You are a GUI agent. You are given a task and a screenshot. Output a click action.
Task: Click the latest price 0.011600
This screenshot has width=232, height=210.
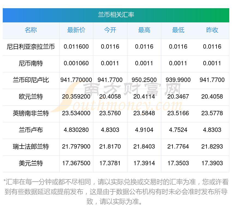tap(76, 47)
